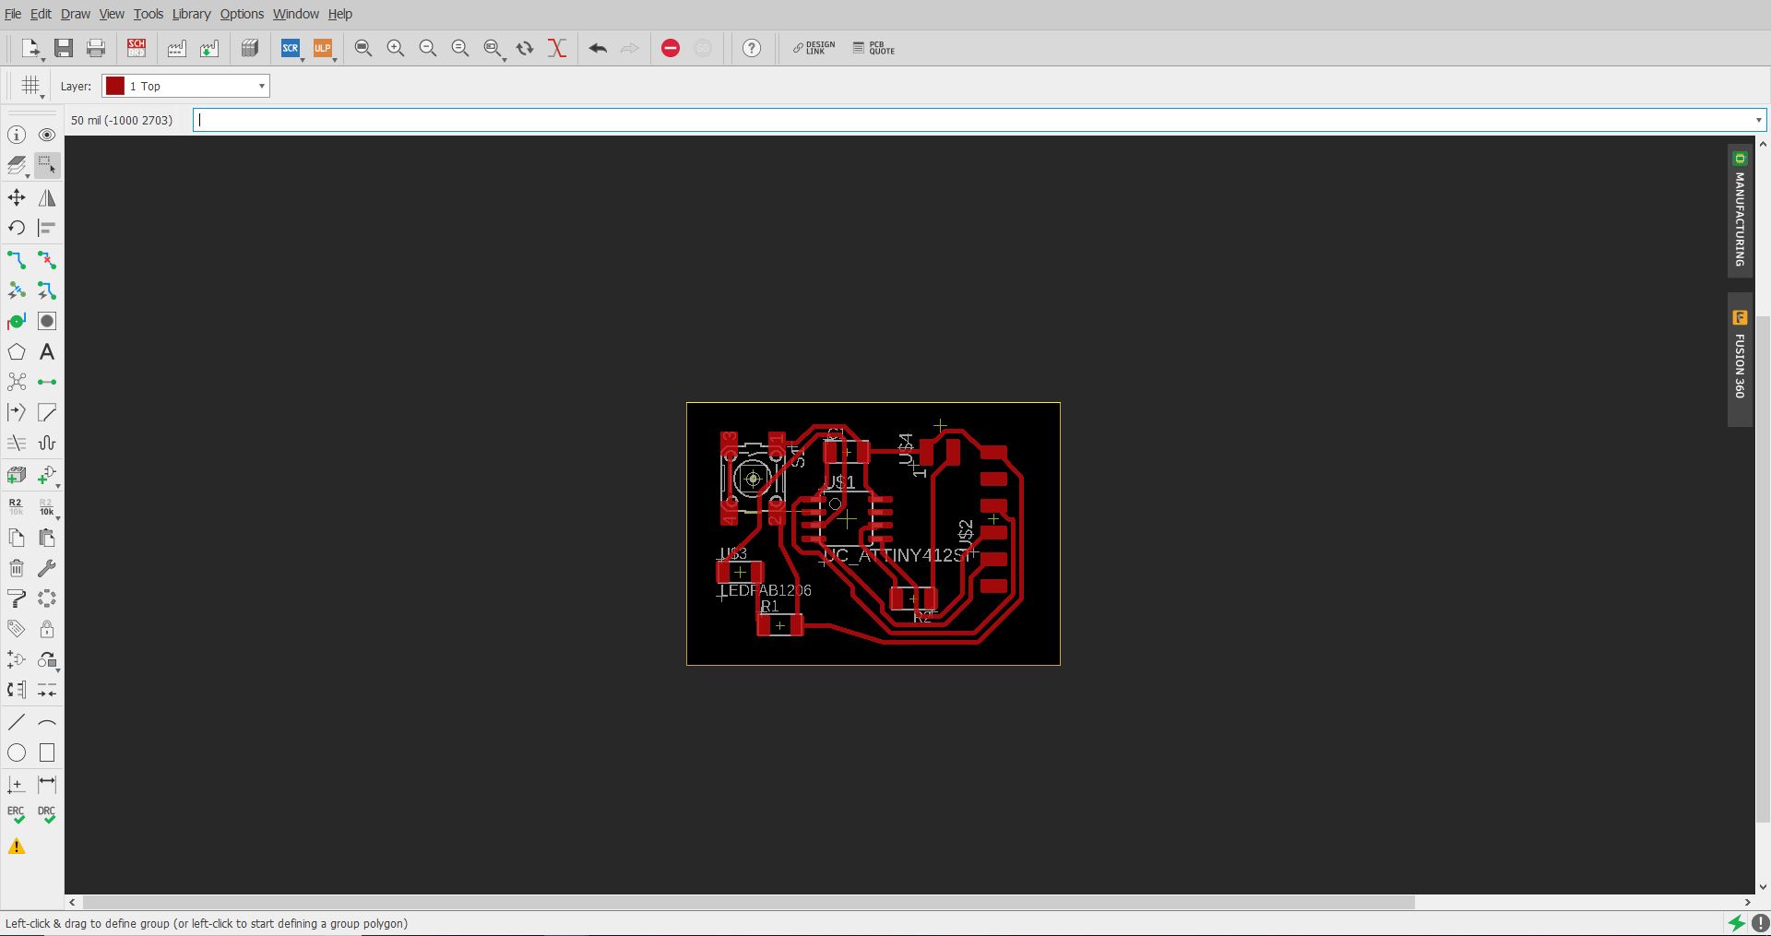Select the Move tool
The height and width of the screenshot is (936, 1771).
17,197
